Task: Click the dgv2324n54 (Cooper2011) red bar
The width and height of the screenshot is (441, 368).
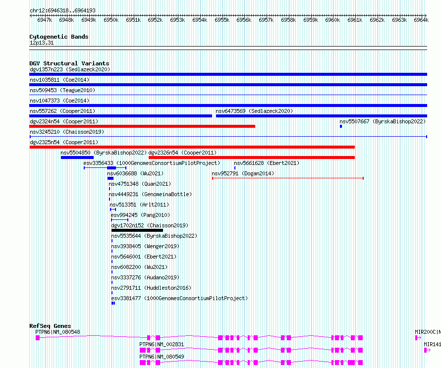Action: tap(142, 126)
